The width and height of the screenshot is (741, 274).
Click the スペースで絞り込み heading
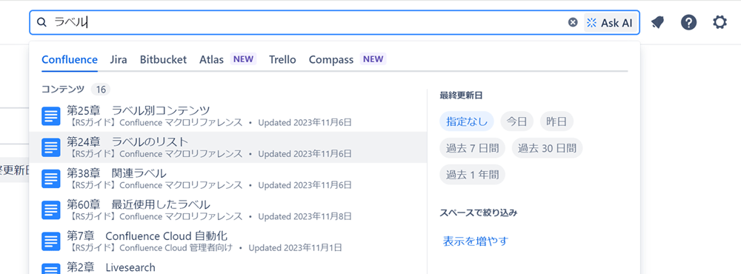click(x=478, y=213)
